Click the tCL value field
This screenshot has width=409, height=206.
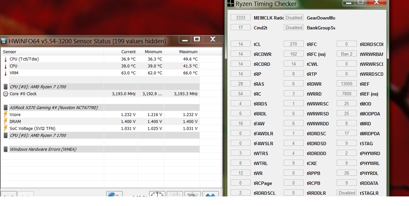(x=241, y=44)
